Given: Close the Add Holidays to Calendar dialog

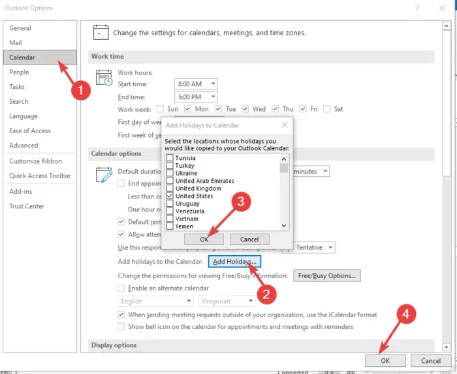Looking at the screenshot, I should [285, 125].
